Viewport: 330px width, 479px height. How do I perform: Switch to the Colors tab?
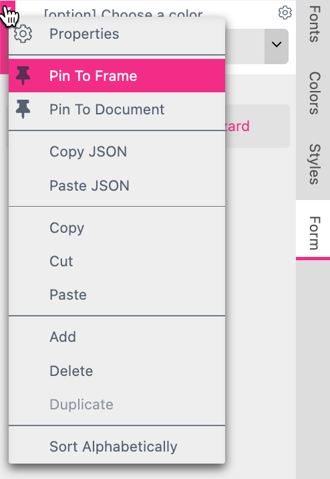(x=314, y=93)
